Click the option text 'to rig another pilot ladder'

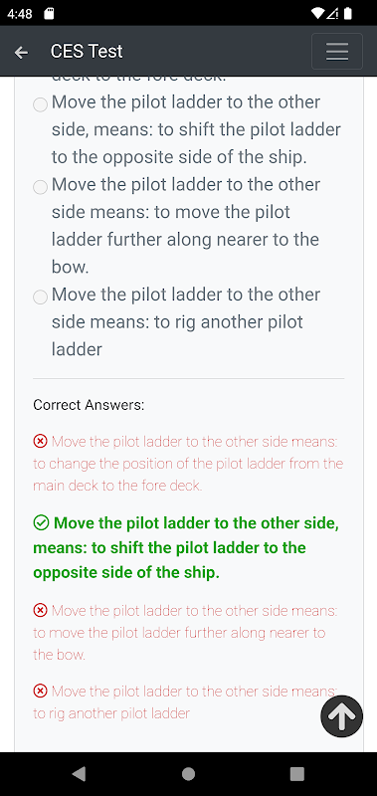(x=186, y=321)
